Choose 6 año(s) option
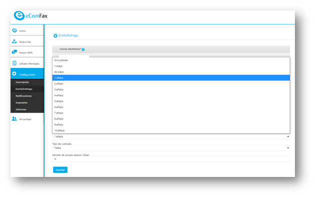Viewport: 316px width, 198px height. [x=171, y=107]
